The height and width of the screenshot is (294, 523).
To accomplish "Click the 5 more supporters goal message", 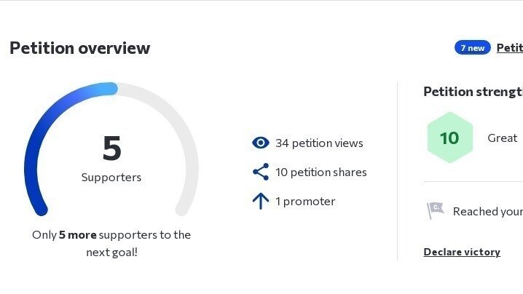I will [x=111, y=243].
